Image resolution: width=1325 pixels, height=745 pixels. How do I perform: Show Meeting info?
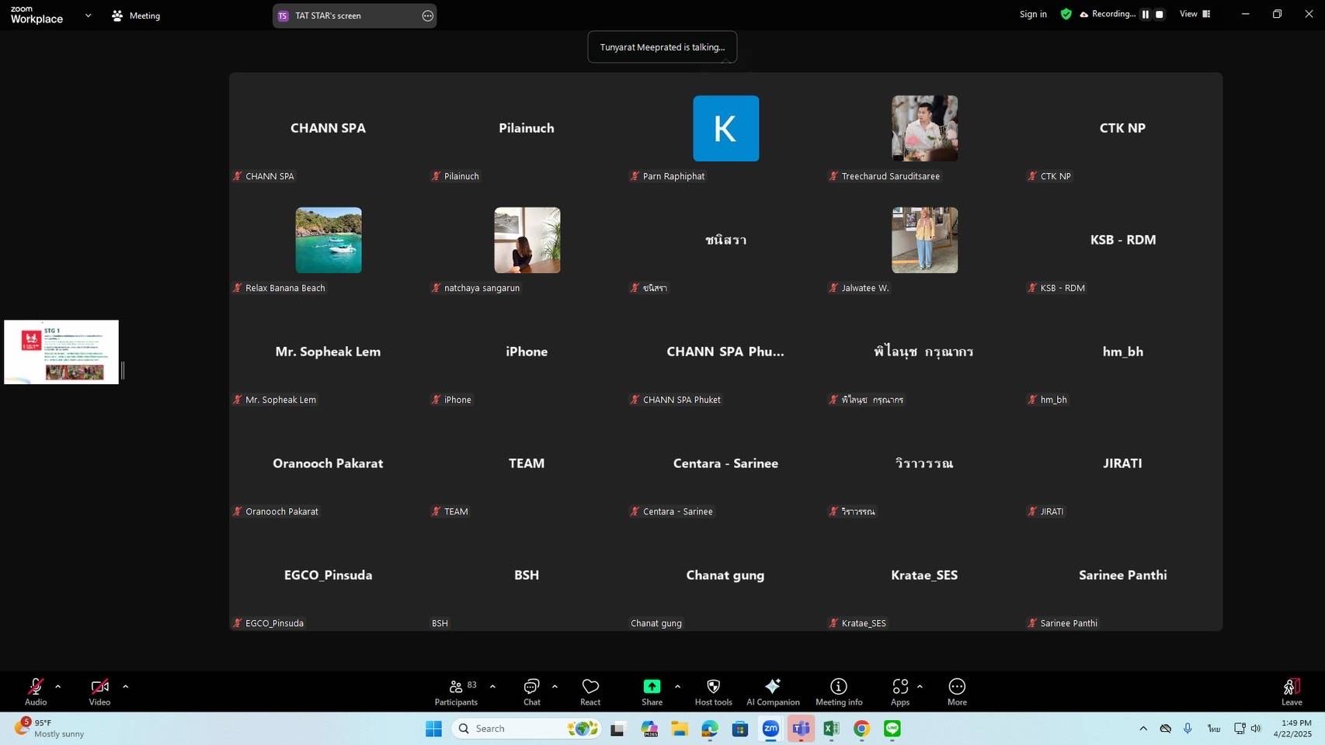point(839,692)
